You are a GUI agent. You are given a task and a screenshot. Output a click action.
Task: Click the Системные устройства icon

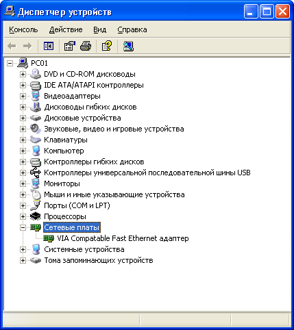(36, 249)
